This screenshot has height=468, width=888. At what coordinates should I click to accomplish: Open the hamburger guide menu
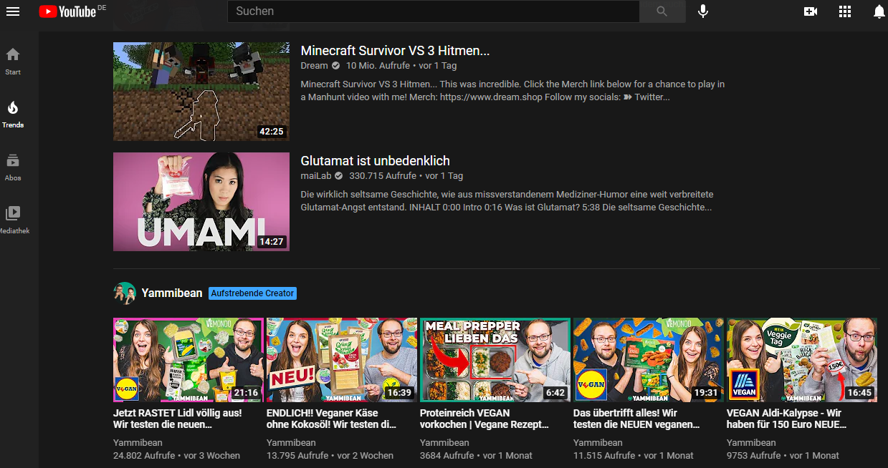pyautogui.click(x=13, y=11)
